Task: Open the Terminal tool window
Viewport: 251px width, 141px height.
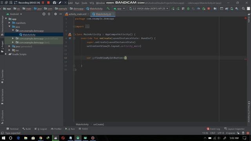Action: tap(13, 129)
